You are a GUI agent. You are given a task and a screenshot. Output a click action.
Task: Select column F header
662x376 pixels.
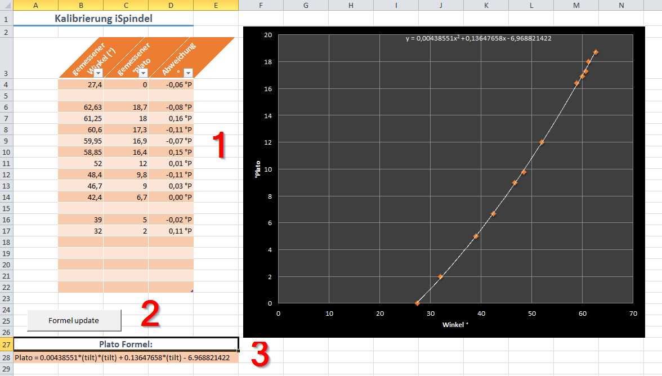point(261,5)
